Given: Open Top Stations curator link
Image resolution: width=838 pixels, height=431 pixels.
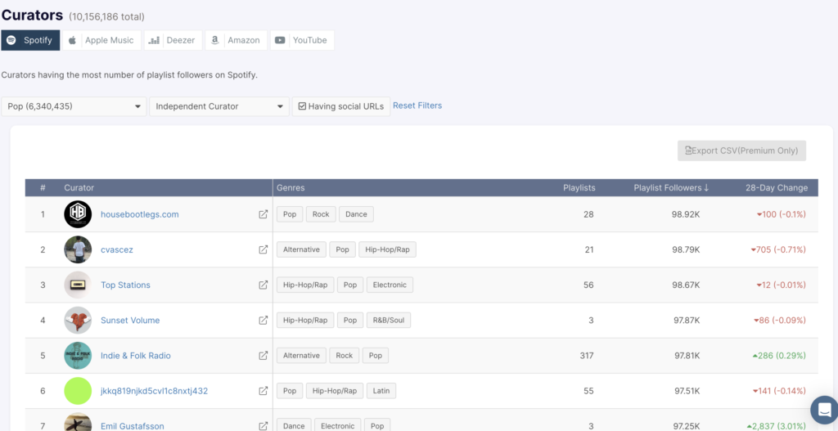Looking at the screenshot, I should [125, 285].
